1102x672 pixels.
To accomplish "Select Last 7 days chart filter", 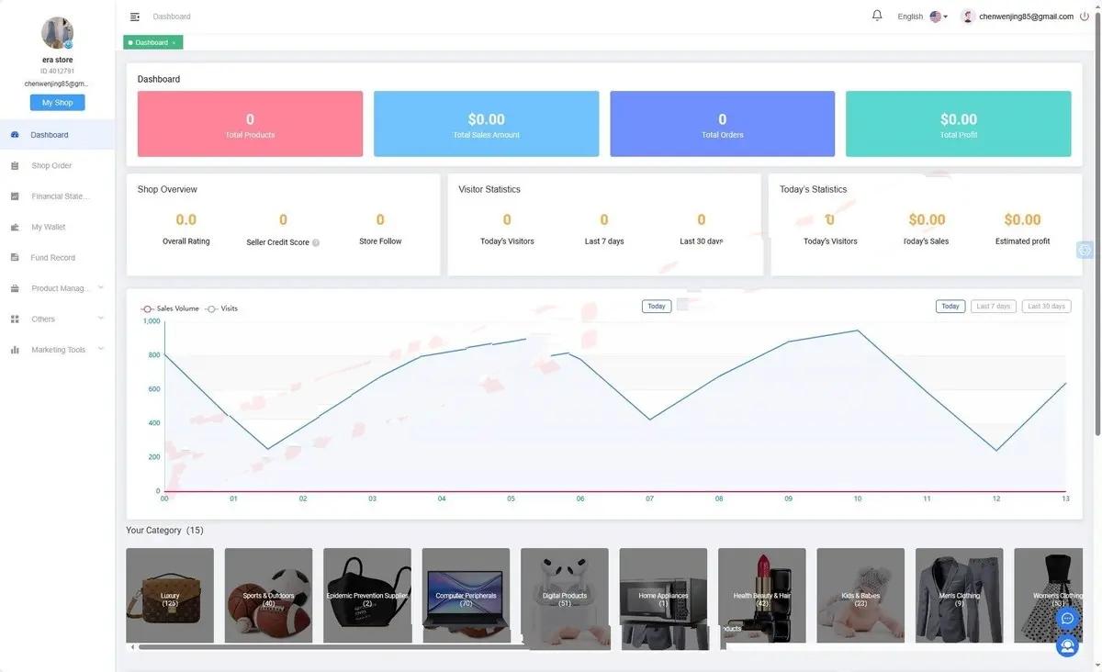I will coord(994,307).
